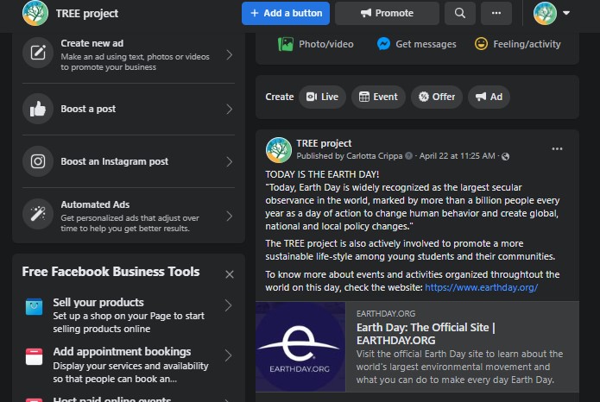Click the TREE project page logo in header
The width and height of the screenshot is (600, 402).
(35, 13)
